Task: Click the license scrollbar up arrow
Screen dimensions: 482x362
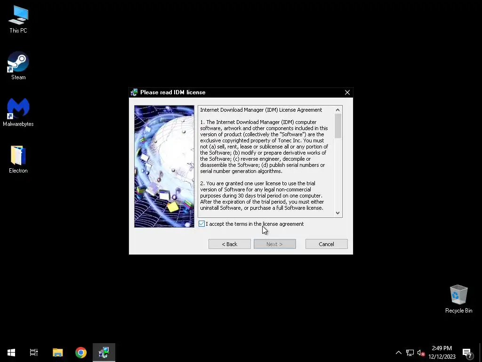Action: [338, 110]
